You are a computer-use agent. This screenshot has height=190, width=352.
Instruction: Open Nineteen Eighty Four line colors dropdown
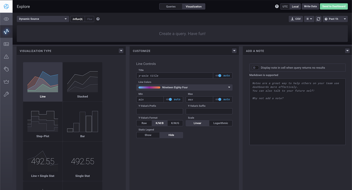coord(184,87)
